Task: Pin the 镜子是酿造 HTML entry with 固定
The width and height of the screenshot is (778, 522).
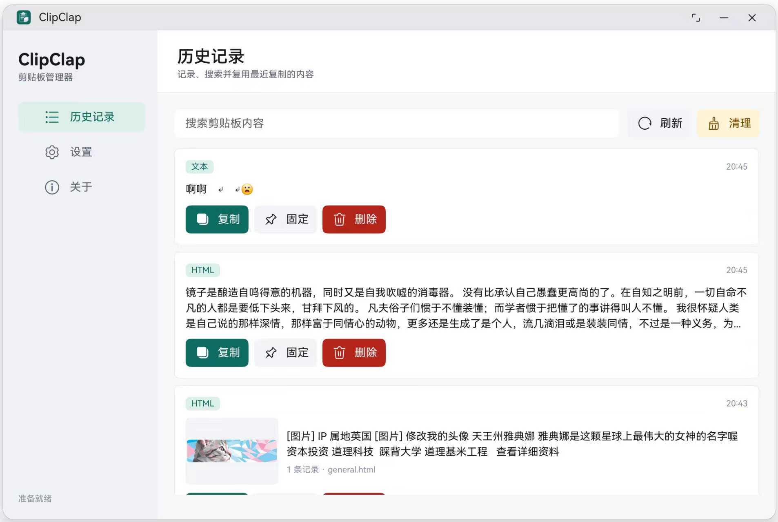Action: tap(286, 353)
